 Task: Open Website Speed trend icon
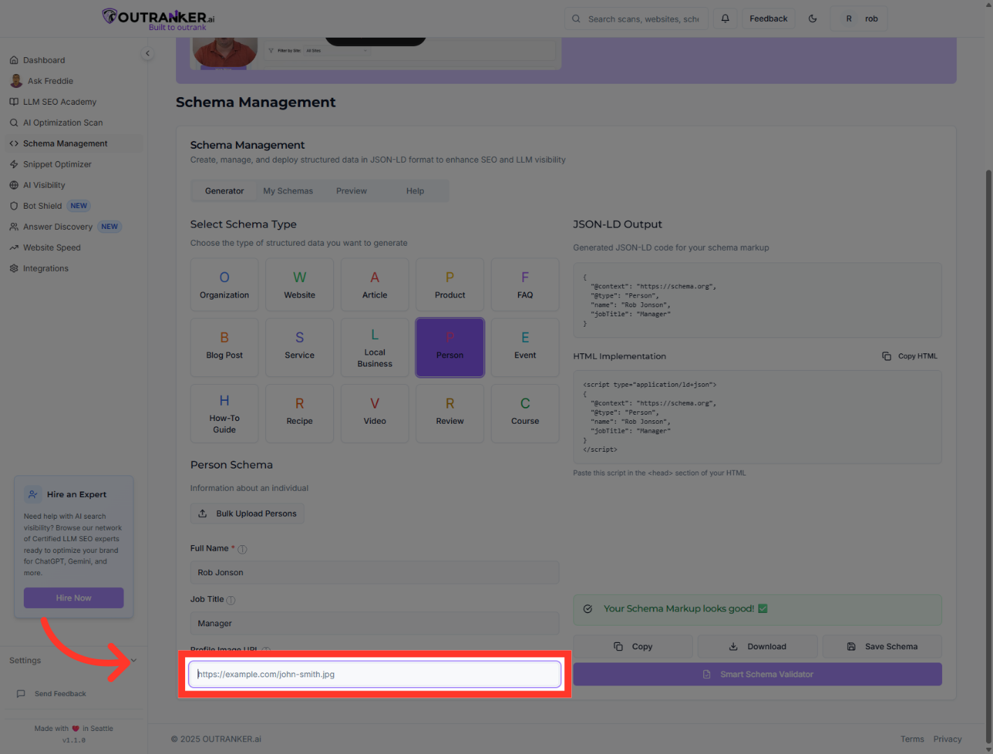(14, 248)
